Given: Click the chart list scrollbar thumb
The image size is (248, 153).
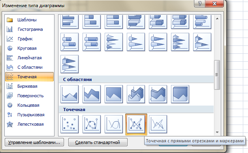Looking at the screenshot, I should [x=217, y=75].
